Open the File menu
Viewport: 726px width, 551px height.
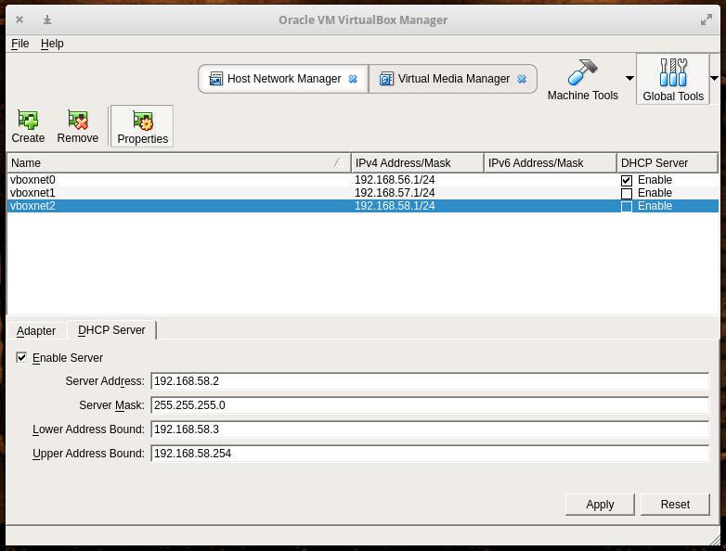(x=19, y=44)
